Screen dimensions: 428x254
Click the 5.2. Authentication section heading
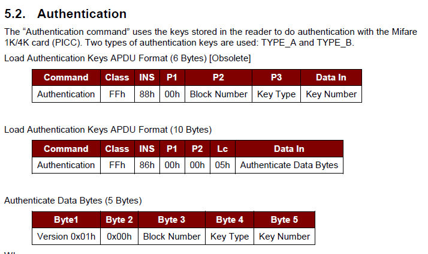[65, 14]
